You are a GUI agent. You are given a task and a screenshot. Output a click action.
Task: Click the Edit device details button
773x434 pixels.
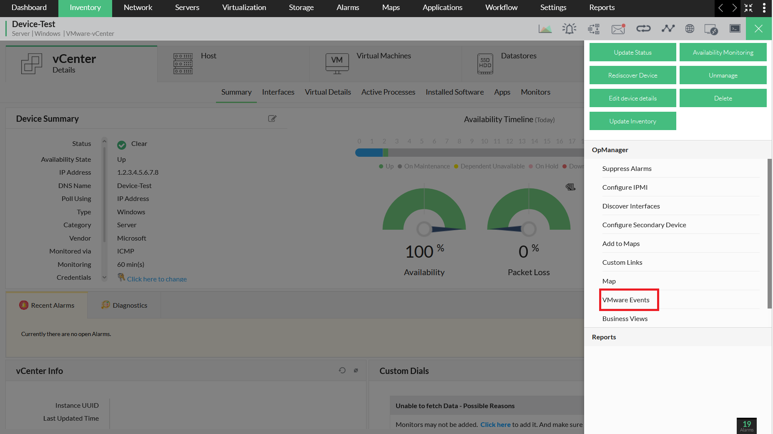click(633, 98)
